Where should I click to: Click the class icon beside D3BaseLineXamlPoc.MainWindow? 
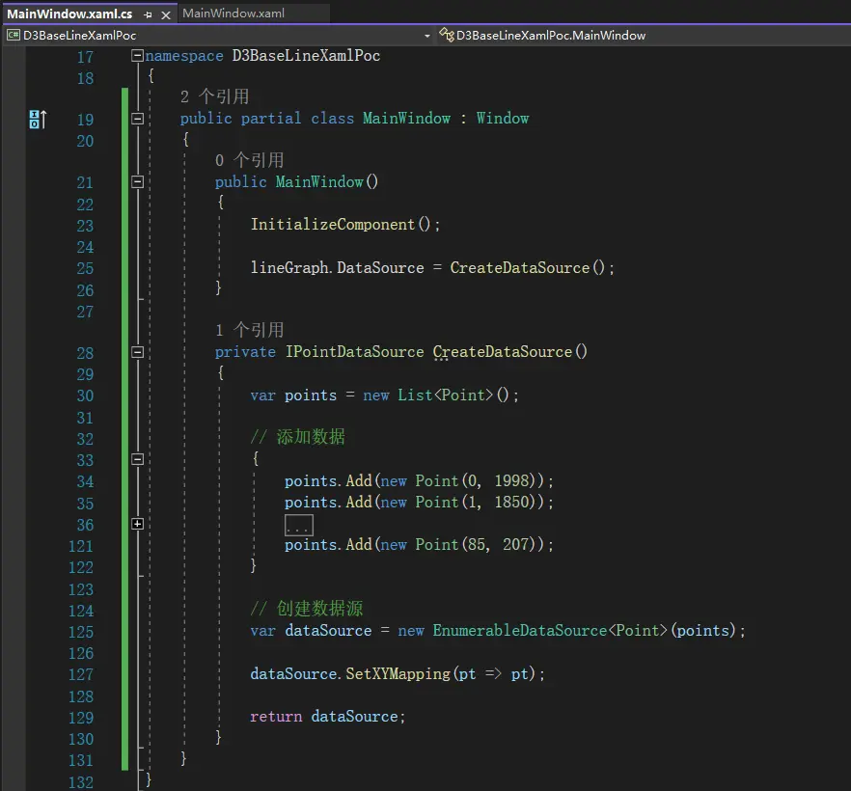(446, 35)
